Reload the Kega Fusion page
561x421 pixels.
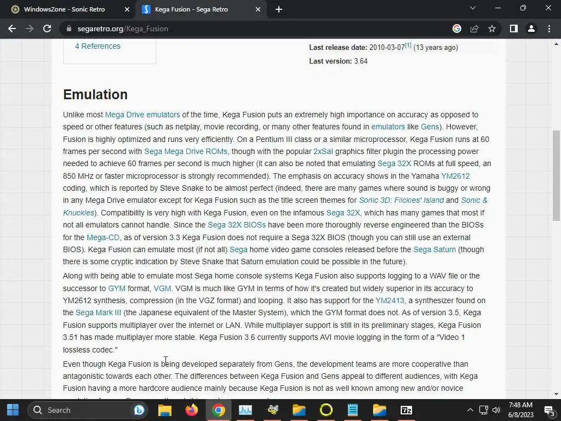[47, 29]
